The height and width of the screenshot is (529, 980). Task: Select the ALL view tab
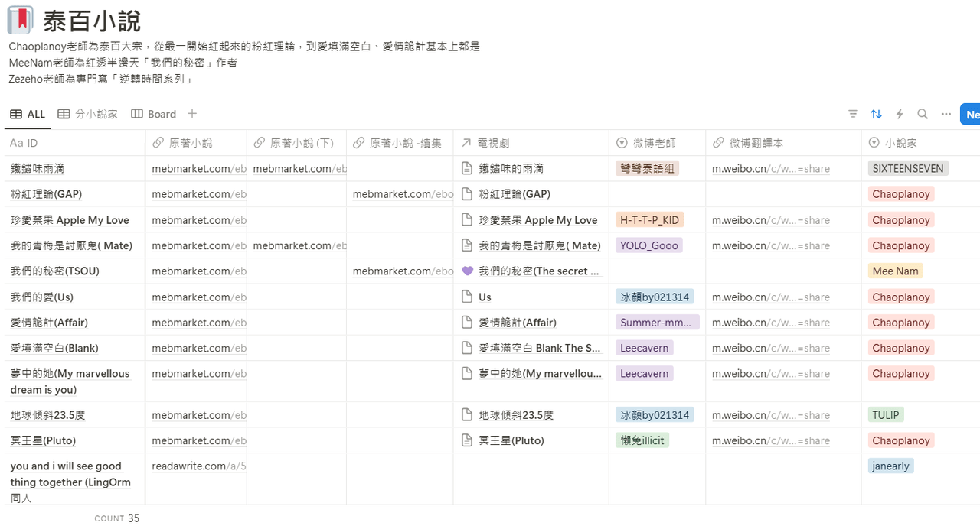28,114
